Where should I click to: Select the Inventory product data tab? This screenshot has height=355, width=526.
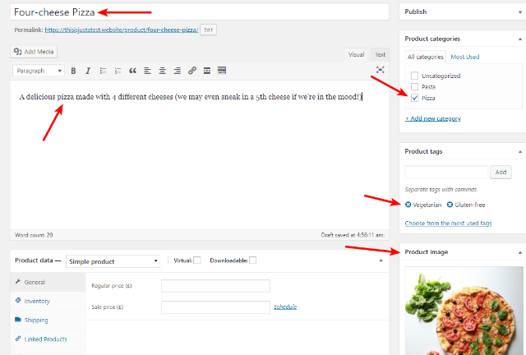(x=48, y=301)
